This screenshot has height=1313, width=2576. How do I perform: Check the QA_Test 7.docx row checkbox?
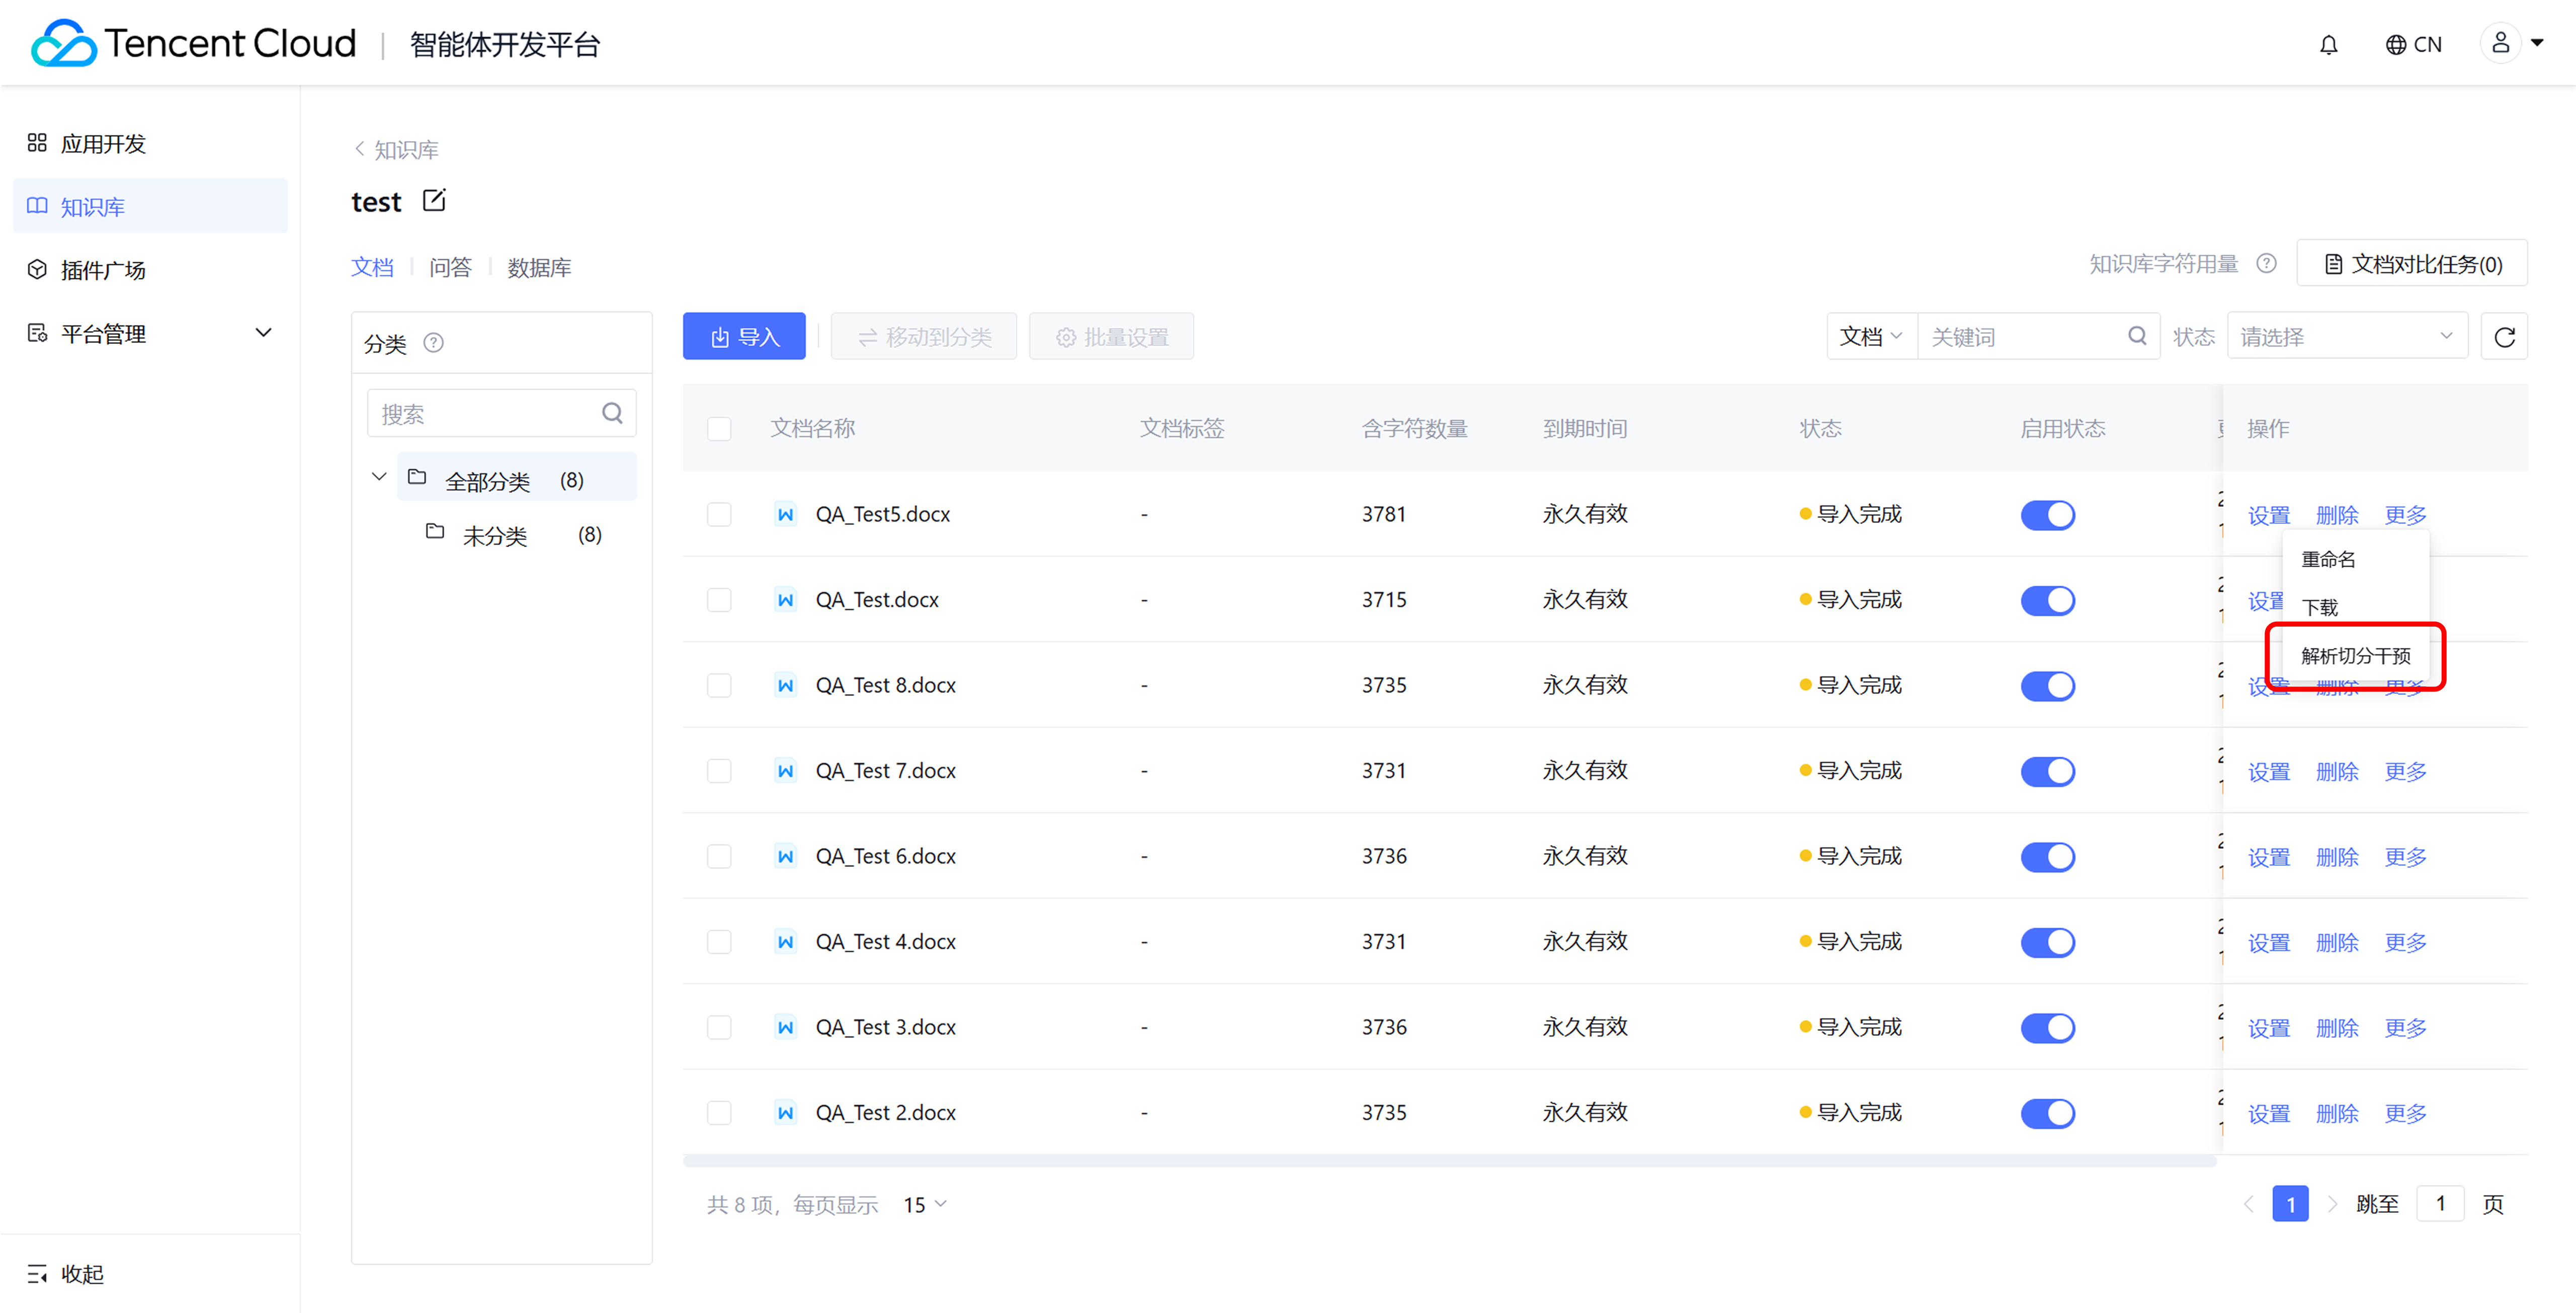(719, 771)
